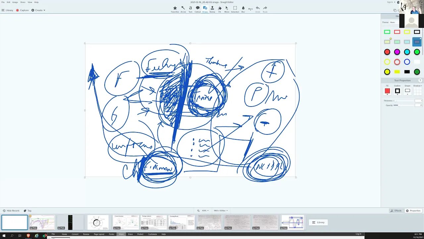Choose the red filled circle style
This screenshot has width=424, height=239.
tap(387, 52)
